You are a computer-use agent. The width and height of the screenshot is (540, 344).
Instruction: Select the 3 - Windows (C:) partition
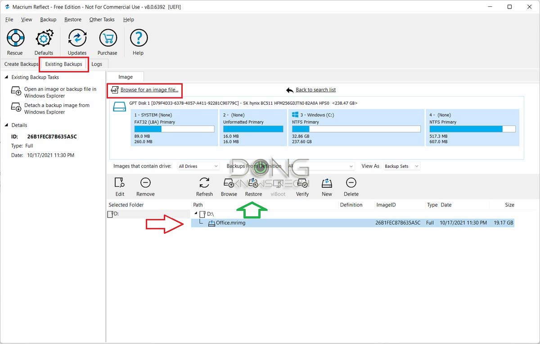[x=356, y=128]
